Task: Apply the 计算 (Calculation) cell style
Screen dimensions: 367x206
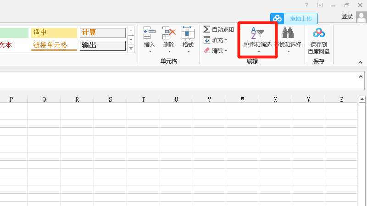Action: coord(102,33)
